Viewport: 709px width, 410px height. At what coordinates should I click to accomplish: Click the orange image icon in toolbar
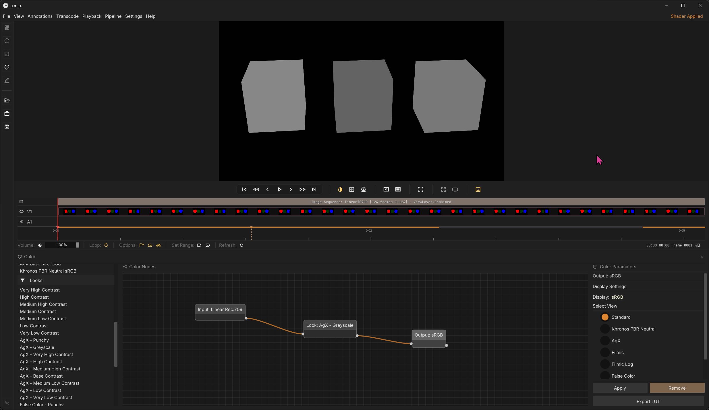pos(478,189)
